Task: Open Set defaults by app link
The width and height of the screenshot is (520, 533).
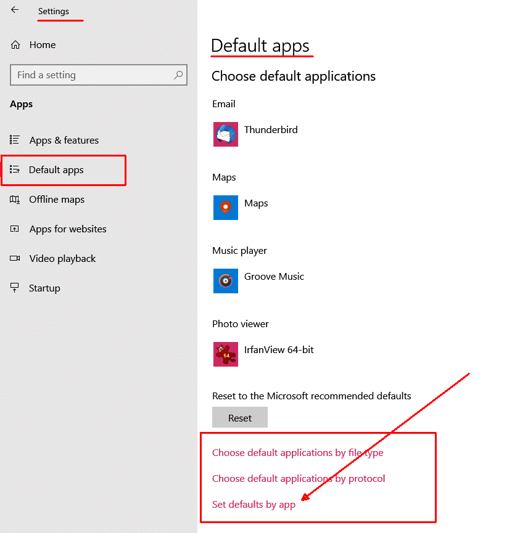Action: pyautogui.click(x=254, y=505)
